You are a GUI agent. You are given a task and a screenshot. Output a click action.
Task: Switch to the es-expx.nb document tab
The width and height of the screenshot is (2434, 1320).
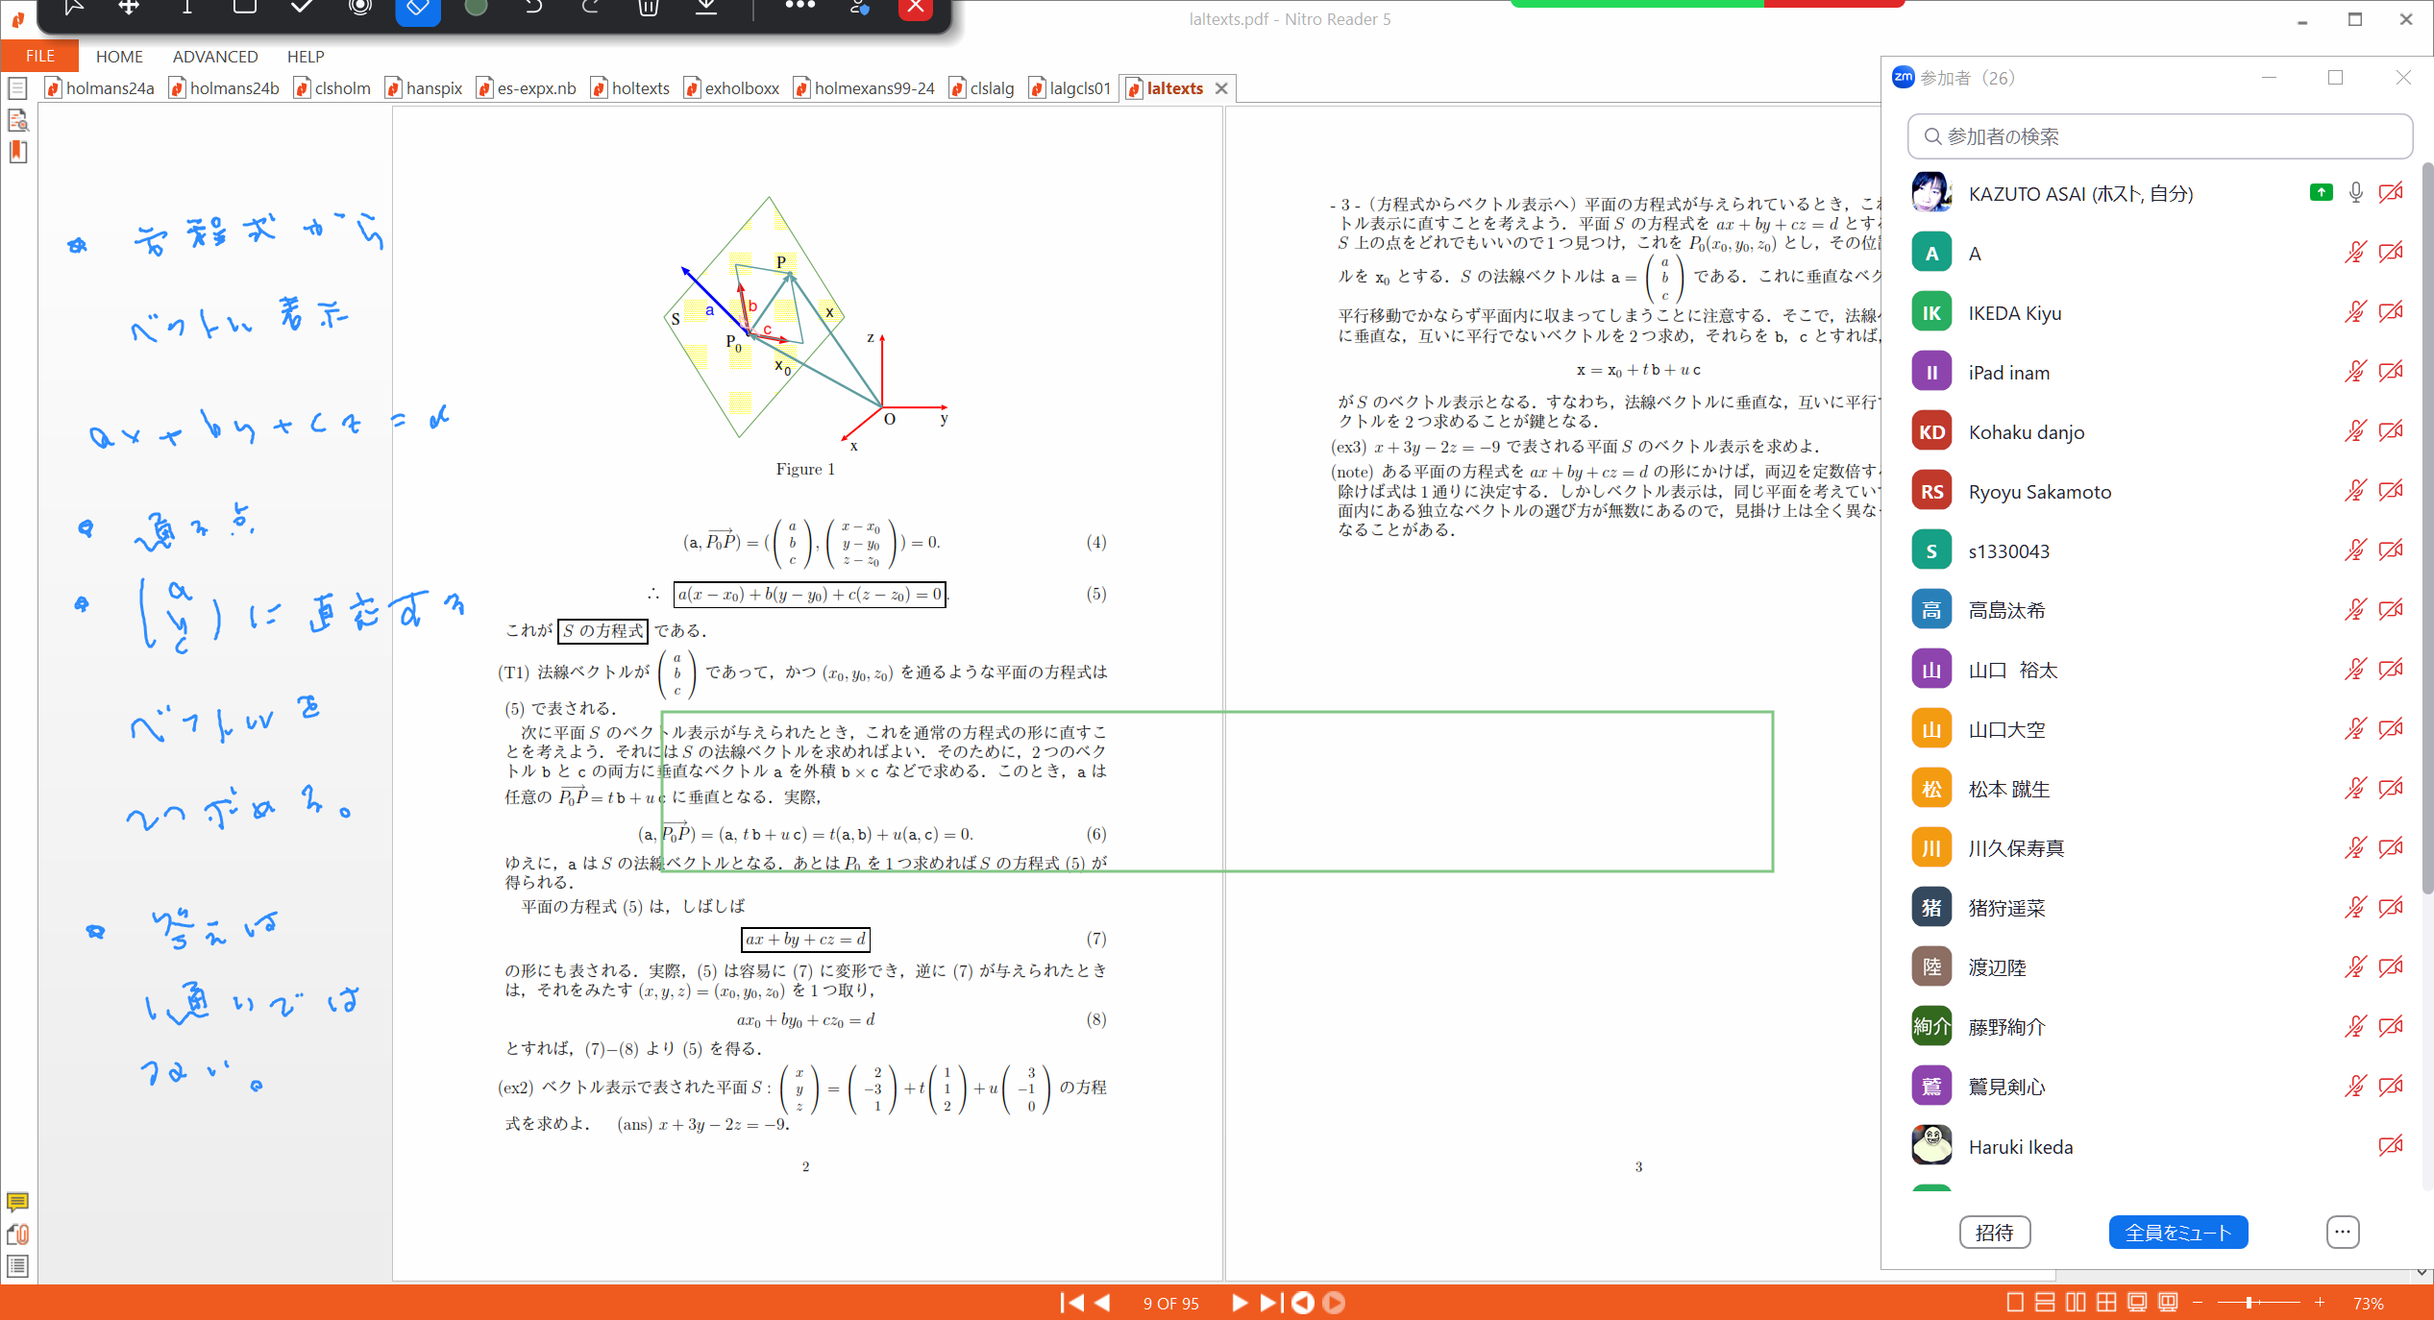click(x=527, y=88)
